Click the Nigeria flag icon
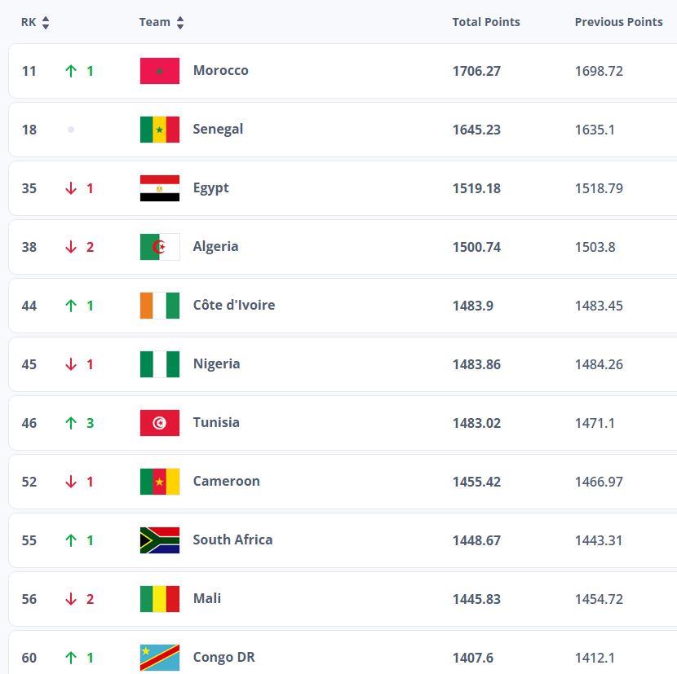Image resolution: width=677 pixels, height=674 pixels. pyautogui.click(x=160, y=364)
